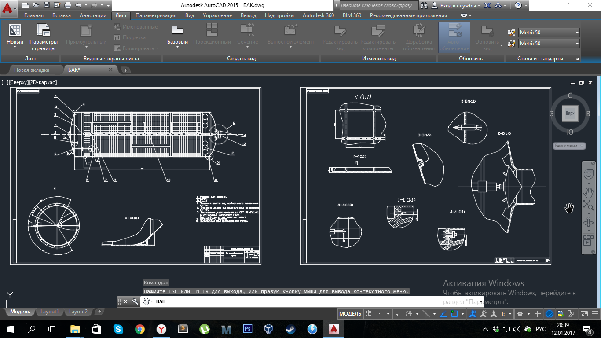The height and width of the screenshot is (338, 601).
Task: Save the drawing with the floppy disk icon
Action: click(x=46, y=5)
